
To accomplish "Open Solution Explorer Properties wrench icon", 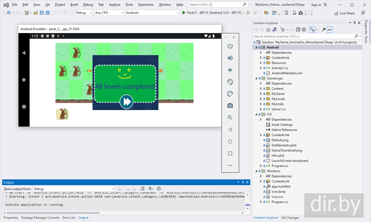I will [x=324, y=30].
